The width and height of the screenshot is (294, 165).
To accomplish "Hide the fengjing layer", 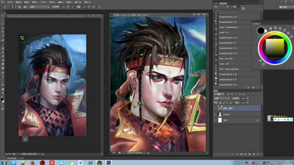I will click(215, 114).
